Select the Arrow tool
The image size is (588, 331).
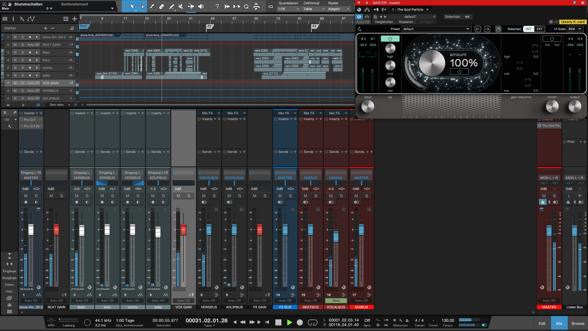(x=132, y=6)
